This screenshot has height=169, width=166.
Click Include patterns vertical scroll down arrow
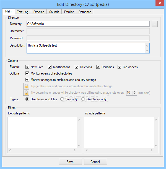[x=156, y=146]
